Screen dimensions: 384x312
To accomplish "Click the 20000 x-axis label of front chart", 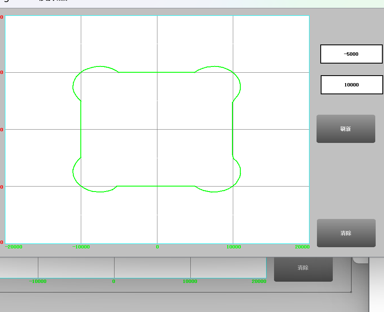I will tap(302, 247).
